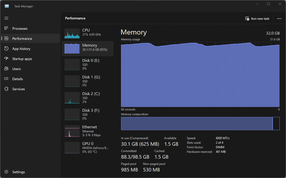
Task: Switch to the Processes page
Action: [19, 28]
